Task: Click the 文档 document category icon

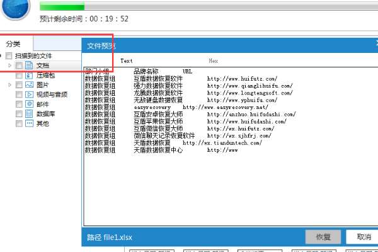Action: pyautogui.click(x=29, y=66)
